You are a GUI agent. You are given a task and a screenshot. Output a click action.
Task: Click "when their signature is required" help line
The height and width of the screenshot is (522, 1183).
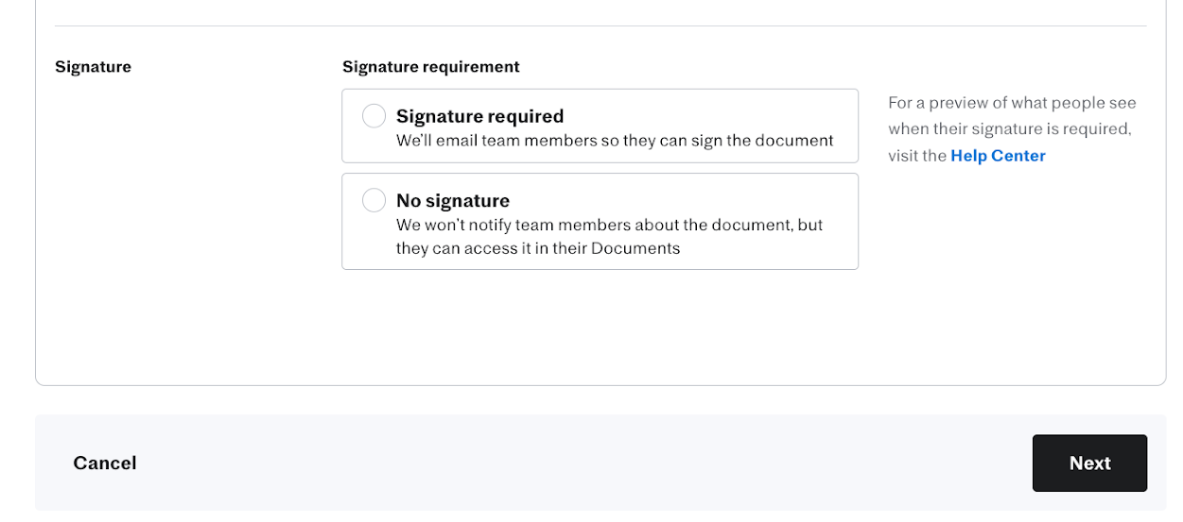click(x=1009, y=129)
